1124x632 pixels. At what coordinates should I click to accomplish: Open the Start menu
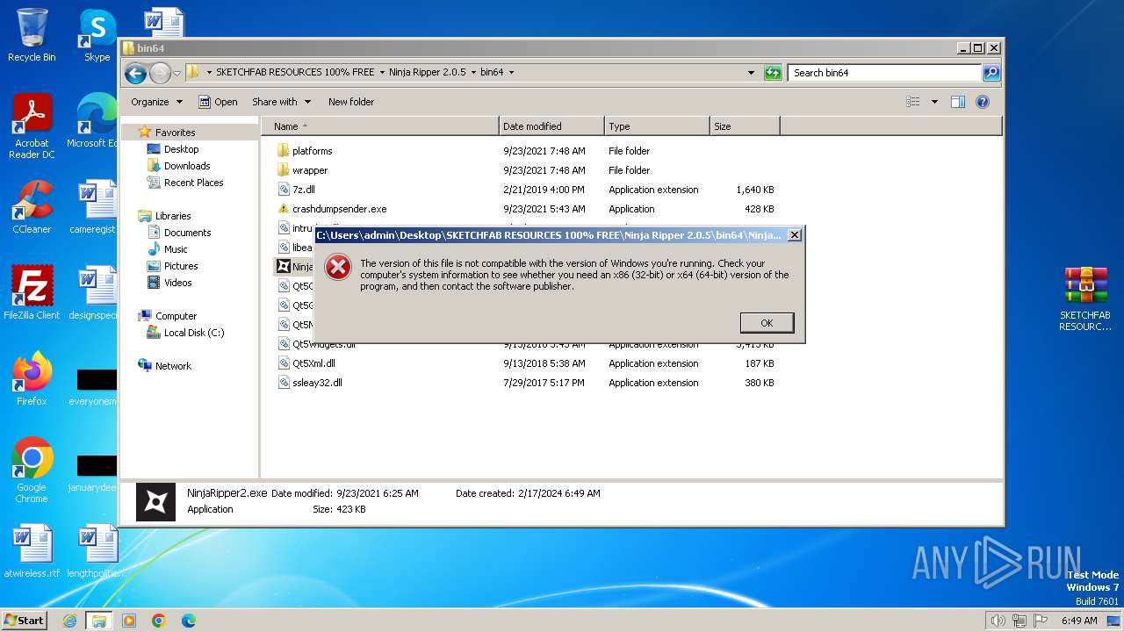pos(24,621)
